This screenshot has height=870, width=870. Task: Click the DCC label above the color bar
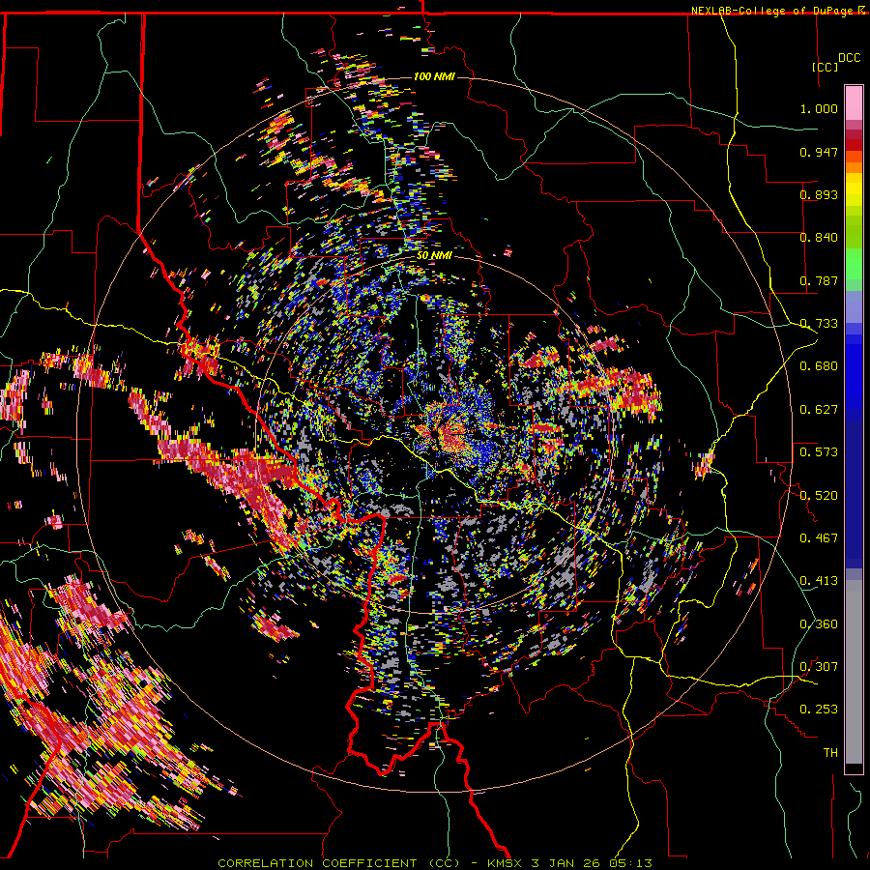pyautogui.click(x=849, y=58)
